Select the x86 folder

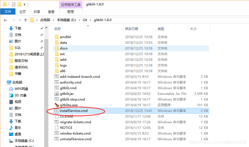63,71
